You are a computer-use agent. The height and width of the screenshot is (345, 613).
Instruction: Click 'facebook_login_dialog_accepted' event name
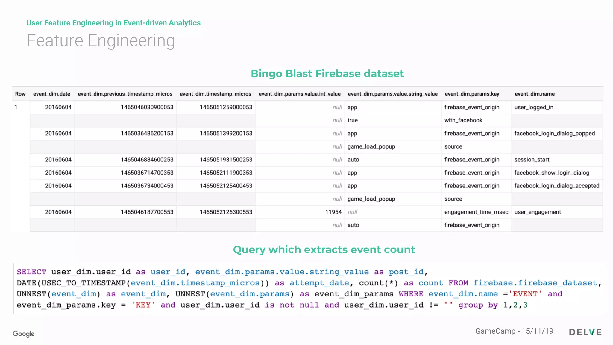click(x=557, y=186)
